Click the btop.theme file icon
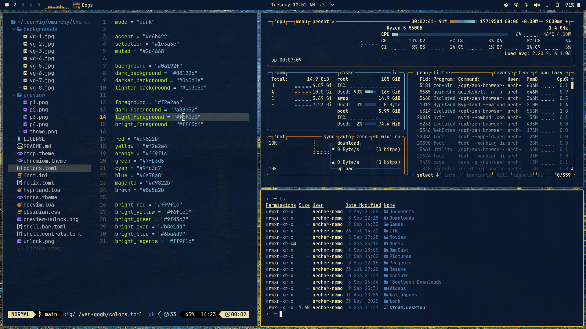This screenshot has height=329, width=586. pos(20,154)
